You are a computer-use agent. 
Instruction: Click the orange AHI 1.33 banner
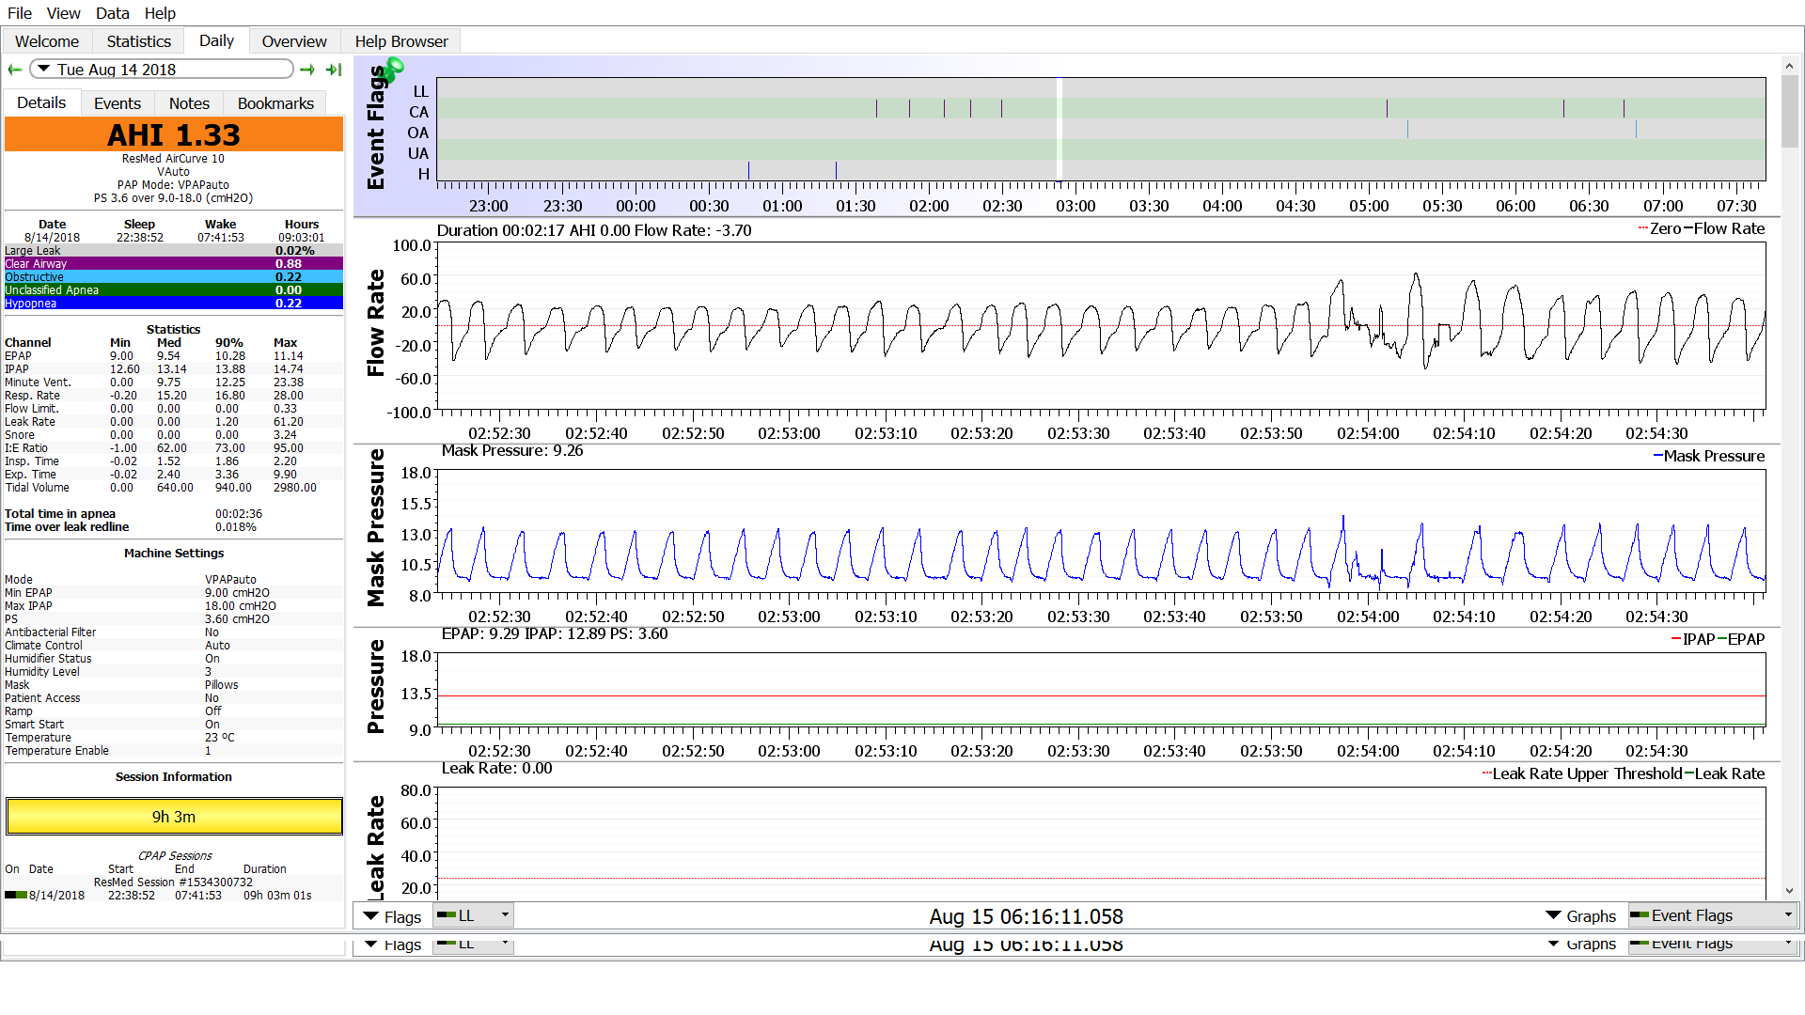174,134
